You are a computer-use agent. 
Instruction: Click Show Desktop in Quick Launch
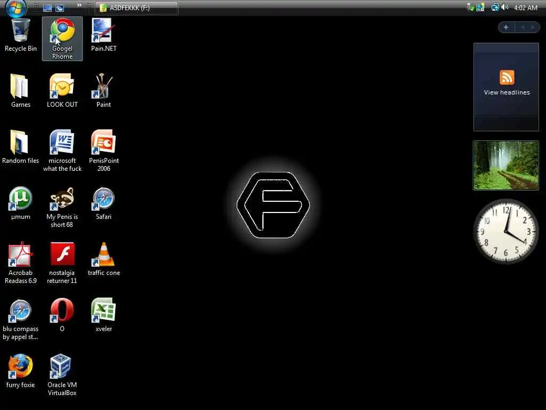[x=47, y=8]
